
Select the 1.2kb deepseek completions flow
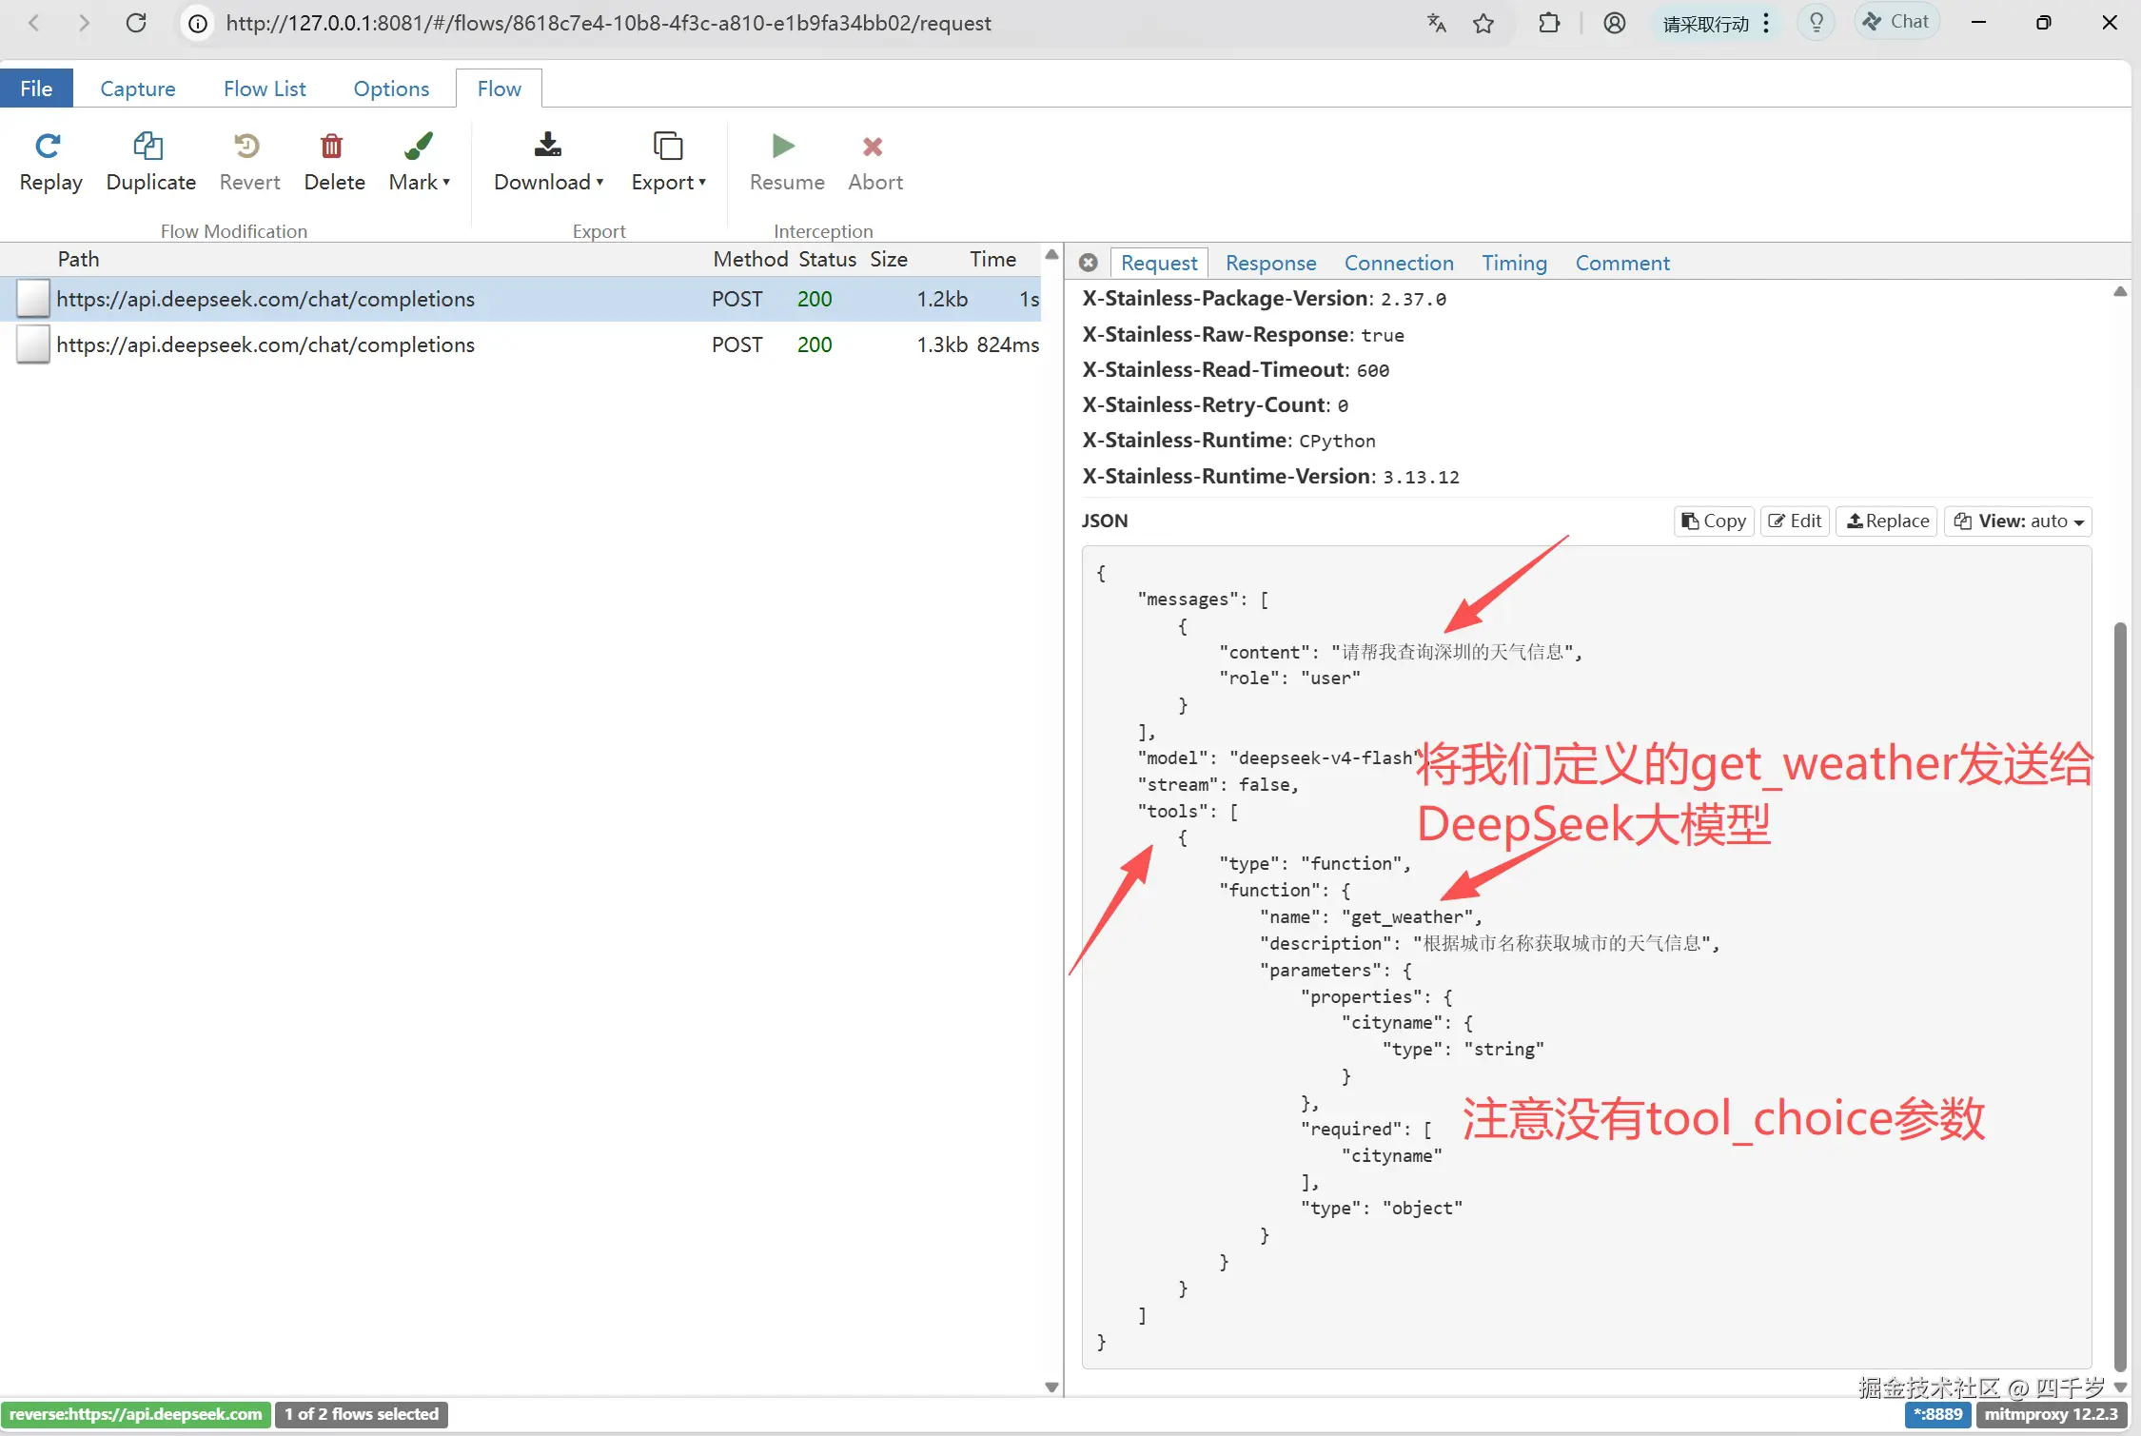coord(521,299)
